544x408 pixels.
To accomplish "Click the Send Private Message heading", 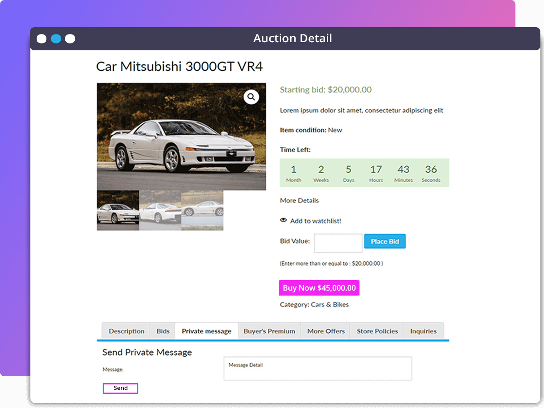I will click(x=147, y=352).
